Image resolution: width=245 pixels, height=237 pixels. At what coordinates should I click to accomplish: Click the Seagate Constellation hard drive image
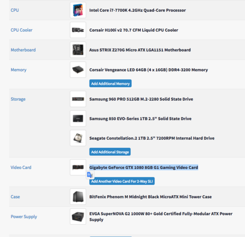coord(78,138)
